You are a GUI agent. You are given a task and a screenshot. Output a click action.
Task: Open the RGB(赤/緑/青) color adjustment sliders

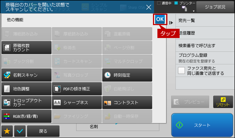[x=26, y=116]
